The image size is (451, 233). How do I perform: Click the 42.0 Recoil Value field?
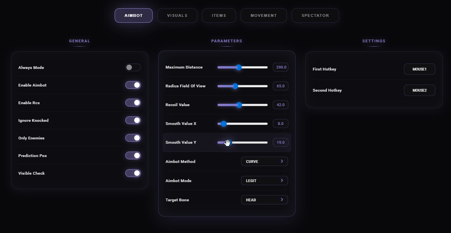pyautogui.click(x=280, y=105)
